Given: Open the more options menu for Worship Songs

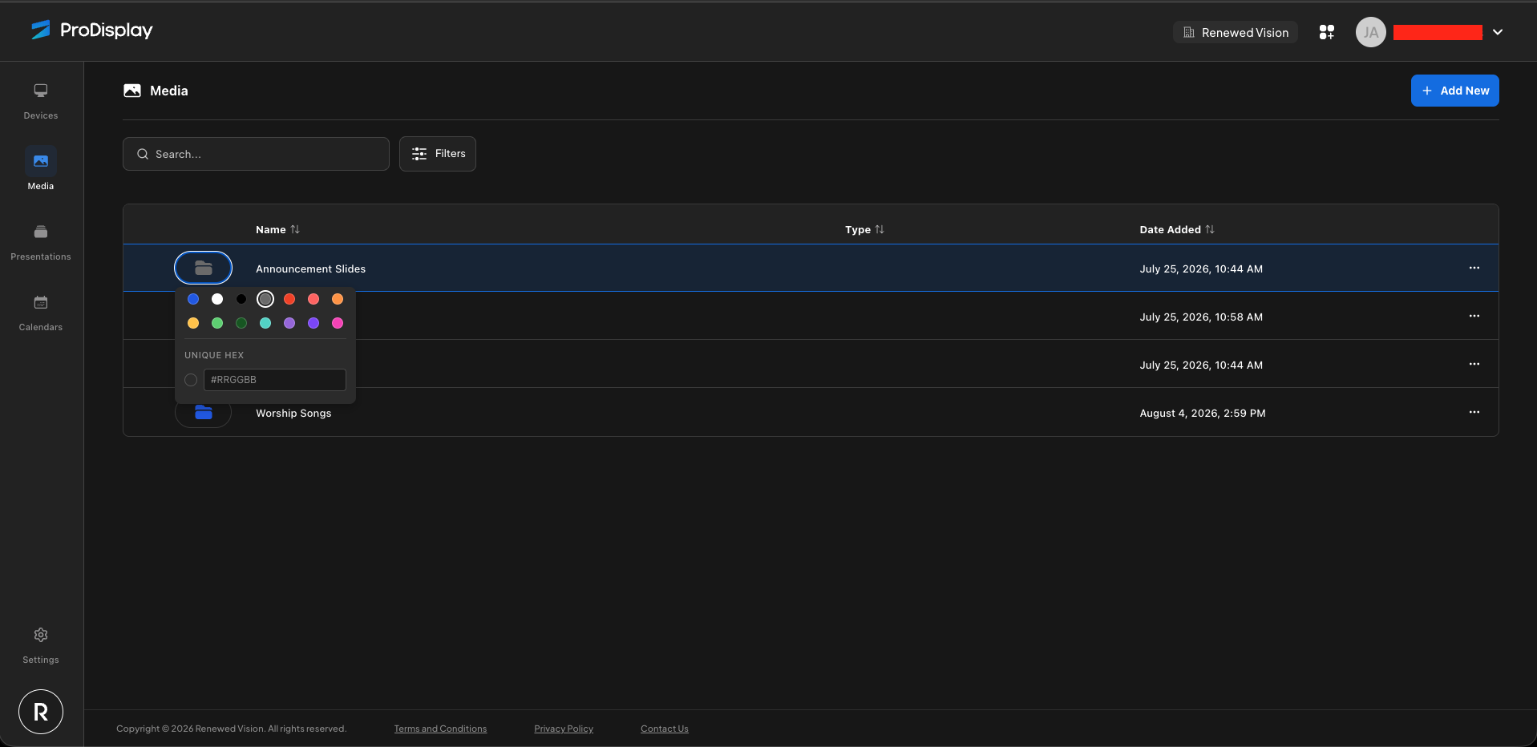Looking at the screenshot, I should pyautogui.click(x=1474, y=412).
